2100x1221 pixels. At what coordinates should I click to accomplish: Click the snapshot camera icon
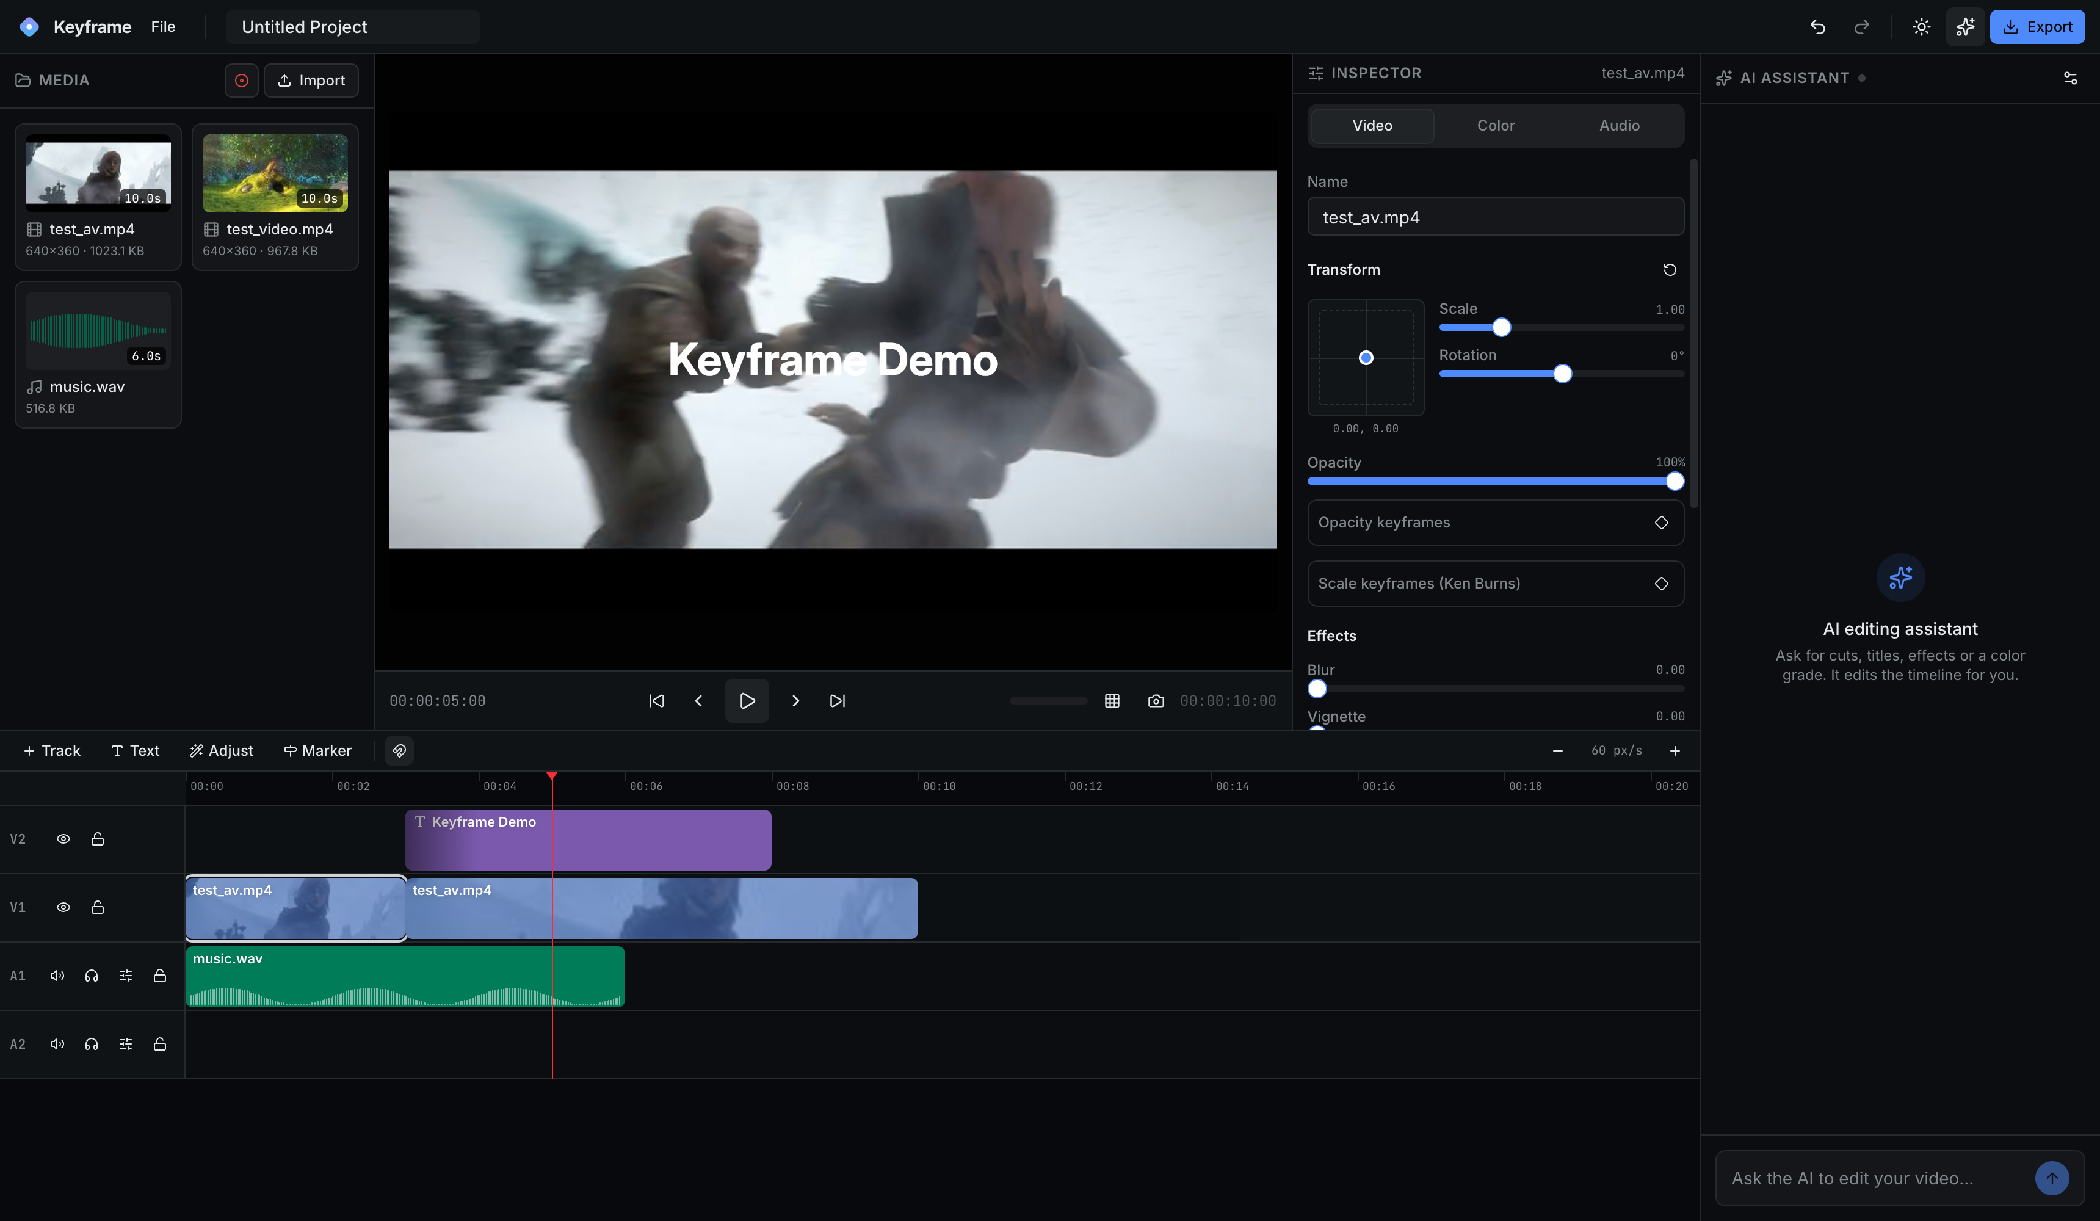(x=1155, y=701)
